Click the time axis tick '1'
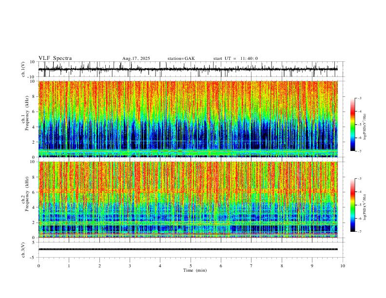Image resolution: width=386 pixels, height=298 pixels. (69, 266)
